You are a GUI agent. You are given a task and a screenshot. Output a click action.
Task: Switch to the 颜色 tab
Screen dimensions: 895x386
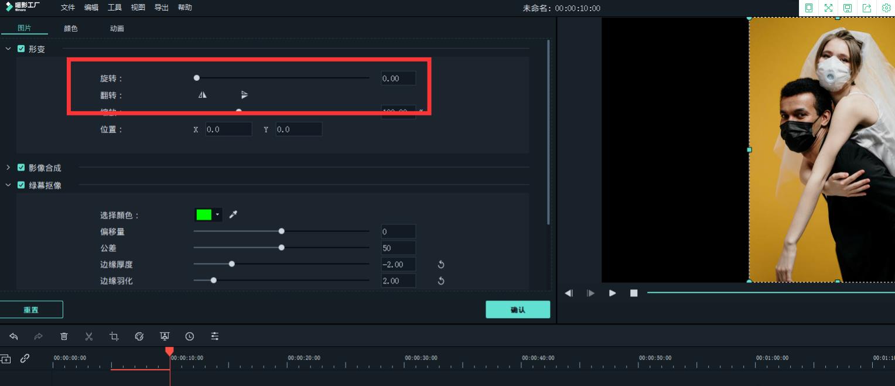71,29
